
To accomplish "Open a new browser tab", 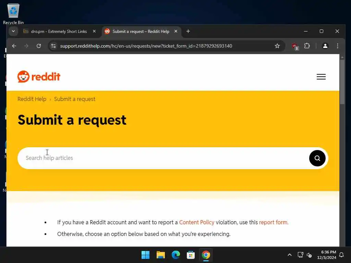I will (188, 31).
